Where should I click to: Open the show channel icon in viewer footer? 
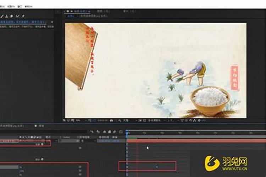(120, 120)
